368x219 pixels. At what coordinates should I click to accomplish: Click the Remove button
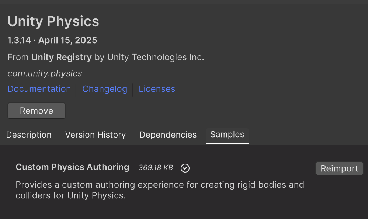point(36,111)
